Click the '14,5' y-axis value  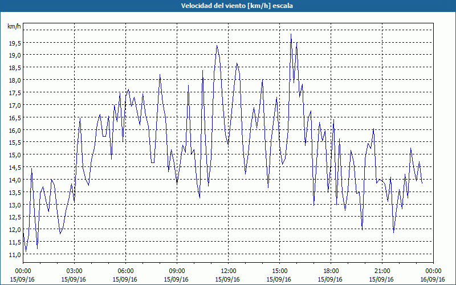tap(15, 168)
